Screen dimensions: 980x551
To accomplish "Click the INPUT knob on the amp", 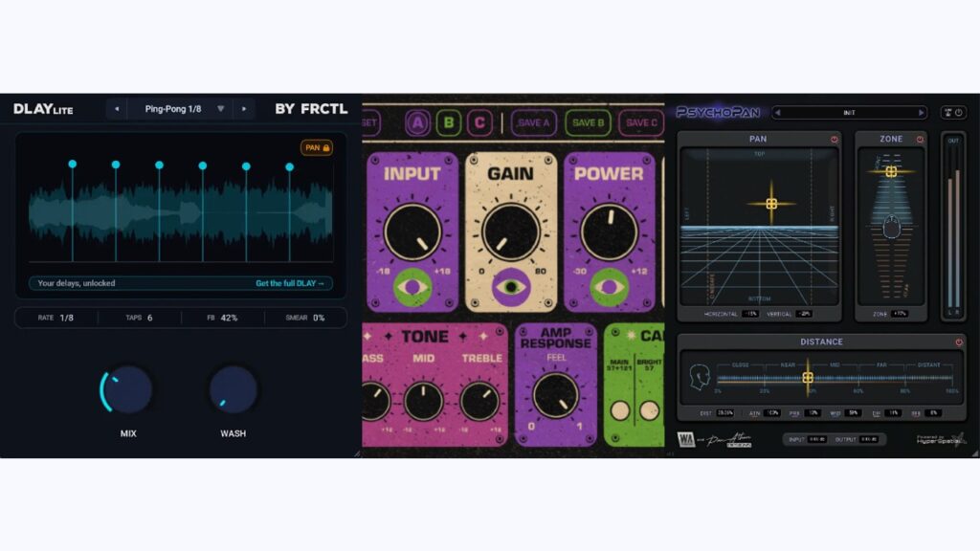I will pos(412,231).
